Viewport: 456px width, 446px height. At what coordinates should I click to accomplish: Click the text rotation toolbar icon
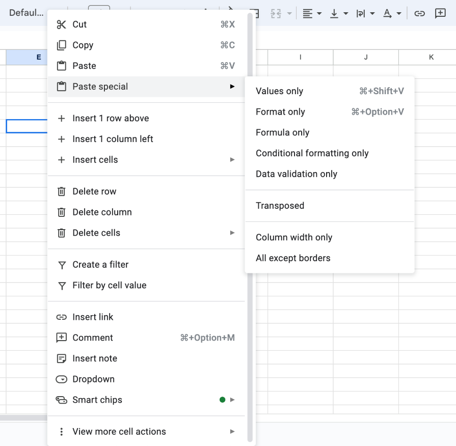click(387, 13)
